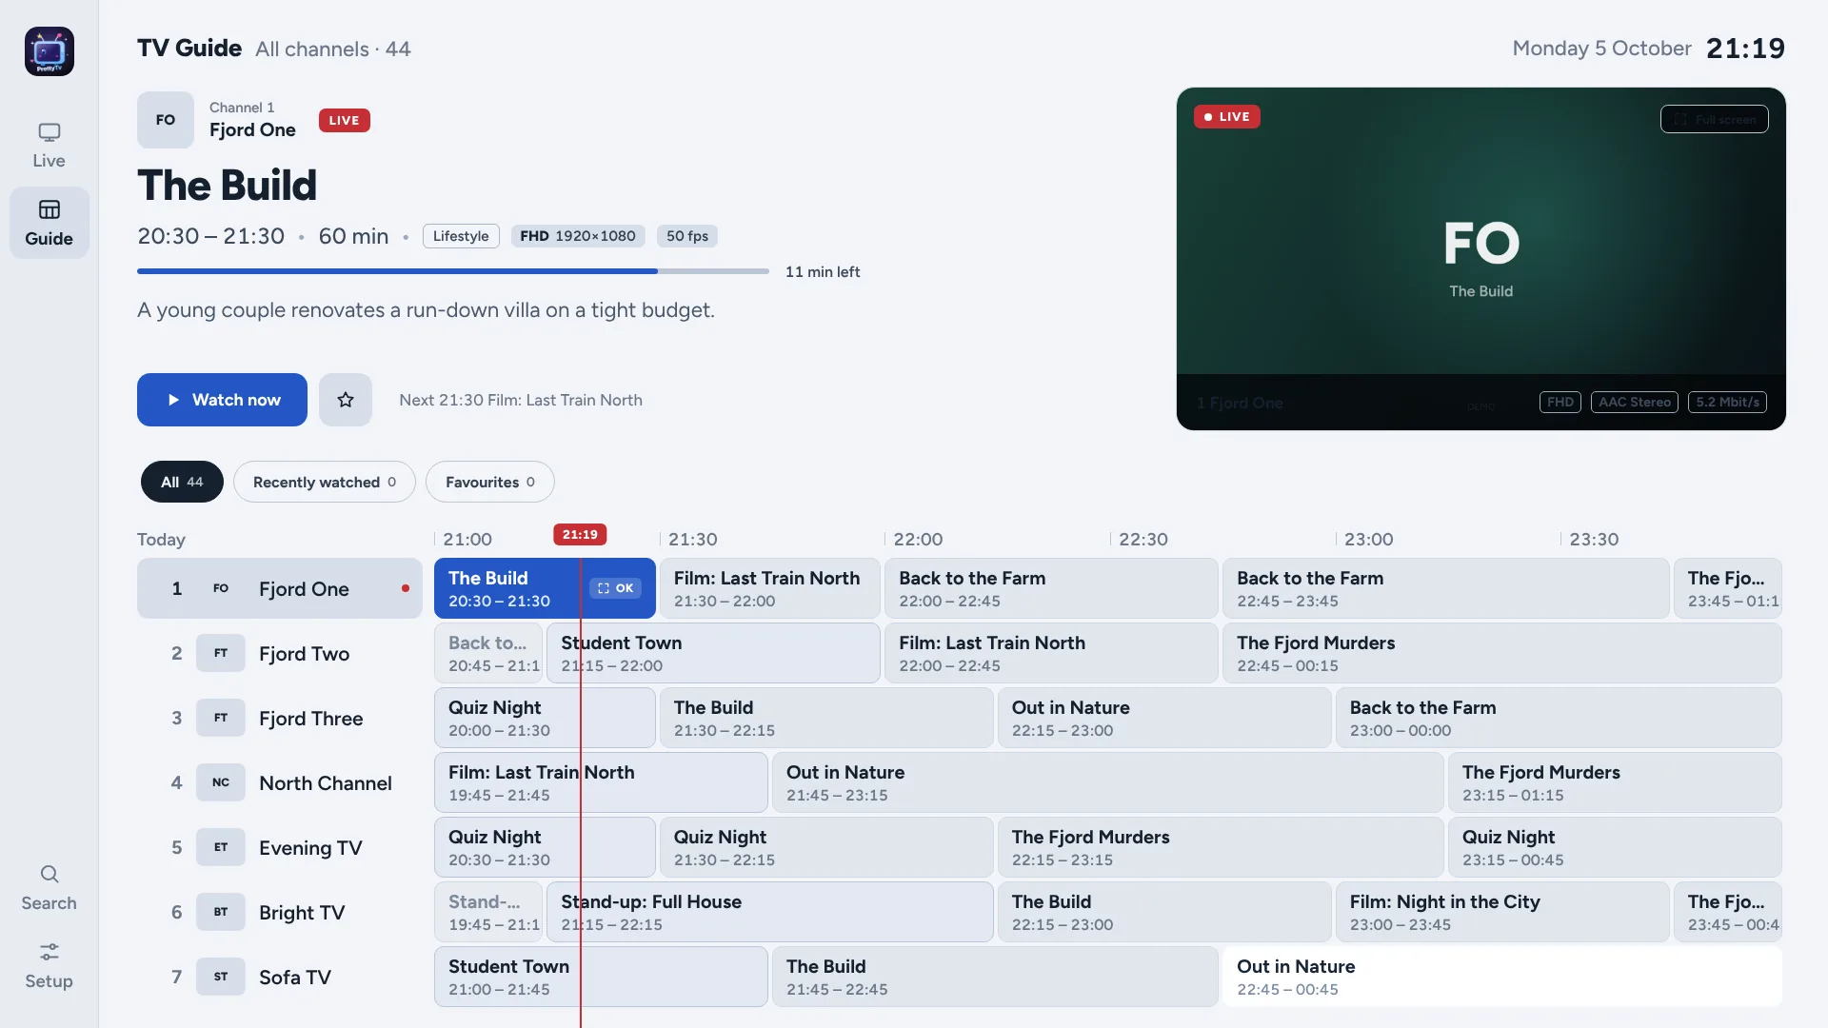Open the Live section in sidebar
Screen dimensions: 1828x1028
tap(49, 146)
